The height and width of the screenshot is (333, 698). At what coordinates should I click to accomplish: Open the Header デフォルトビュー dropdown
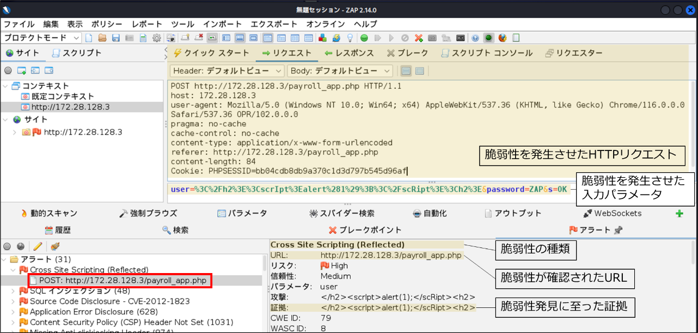(x=227, y=71)
